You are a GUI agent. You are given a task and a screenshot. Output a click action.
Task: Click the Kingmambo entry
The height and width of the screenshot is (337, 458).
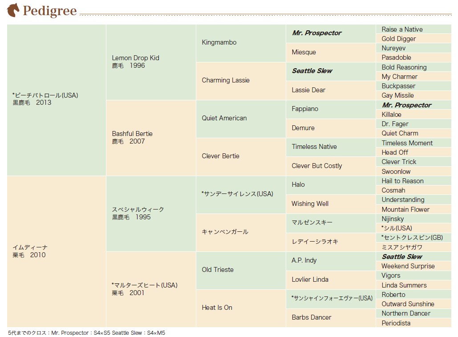(241, 43)
